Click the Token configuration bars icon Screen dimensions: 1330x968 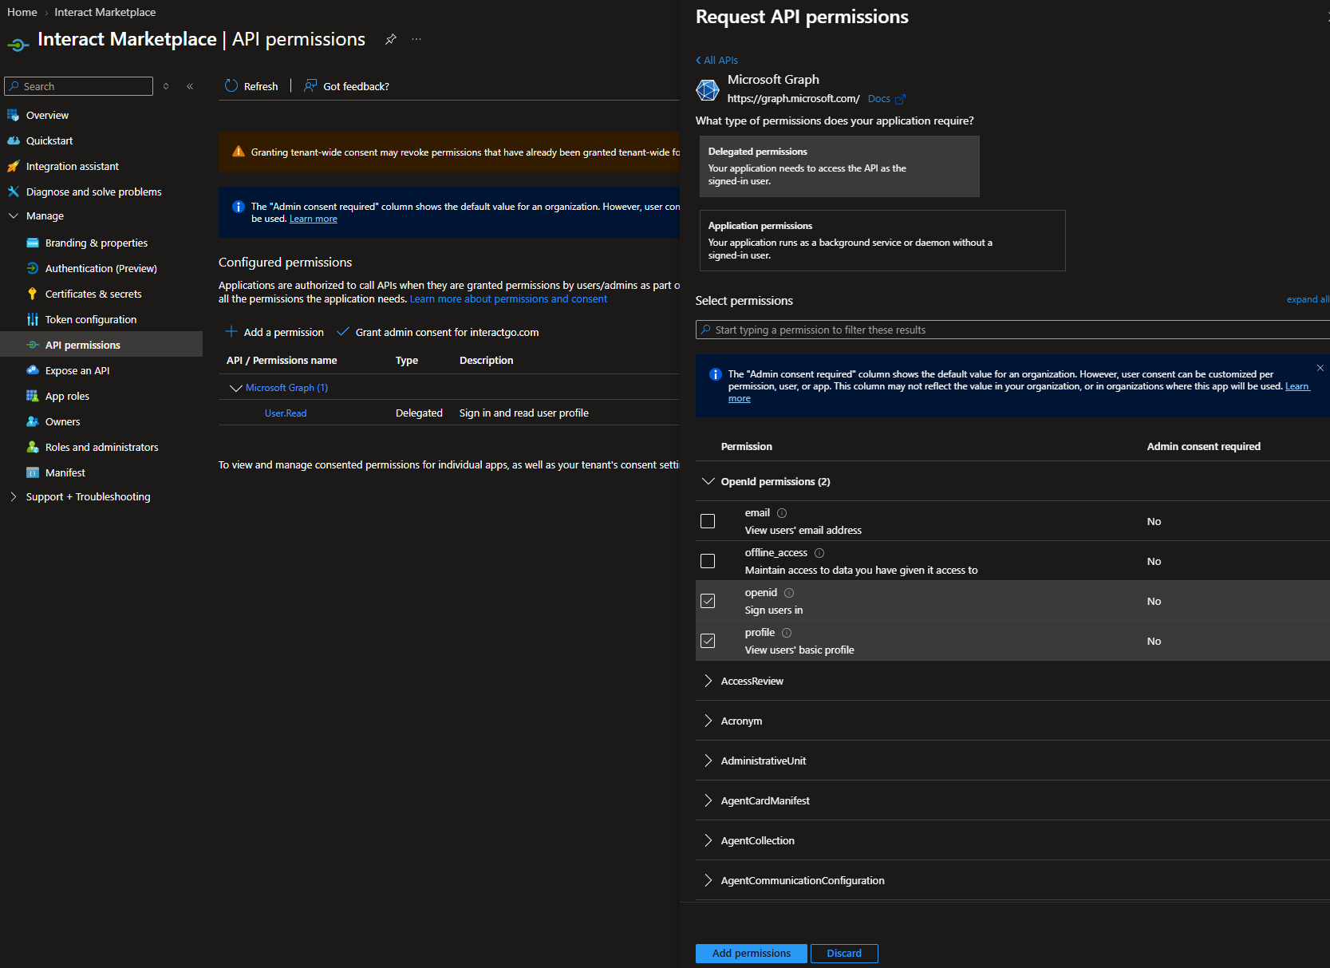pos(33,319)
